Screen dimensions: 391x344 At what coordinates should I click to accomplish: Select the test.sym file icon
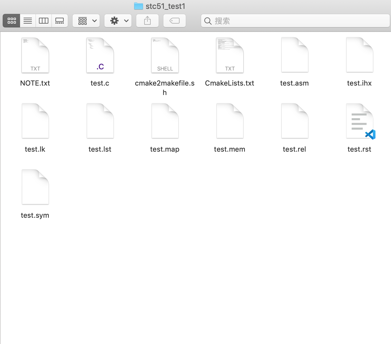coord(35,187)
